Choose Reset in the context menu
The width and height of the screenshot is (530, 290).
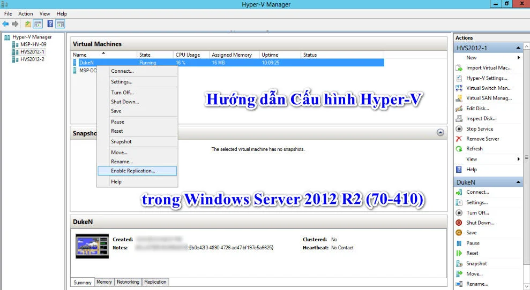click(x=137, y=131)
